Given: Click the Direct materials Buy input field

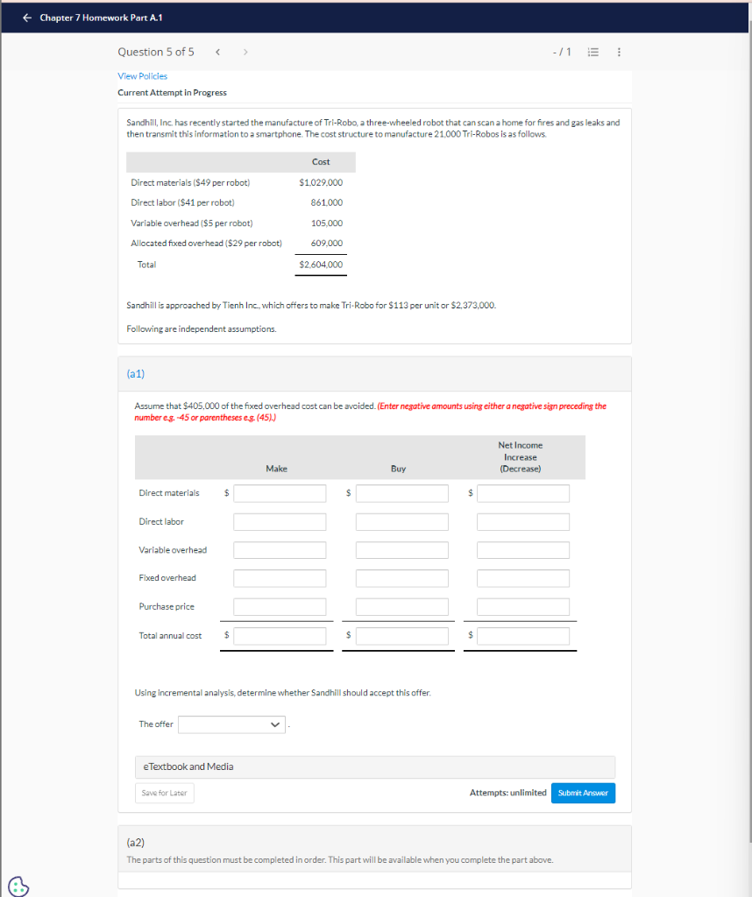Looking at the screenshot, I should coord(401,493).
